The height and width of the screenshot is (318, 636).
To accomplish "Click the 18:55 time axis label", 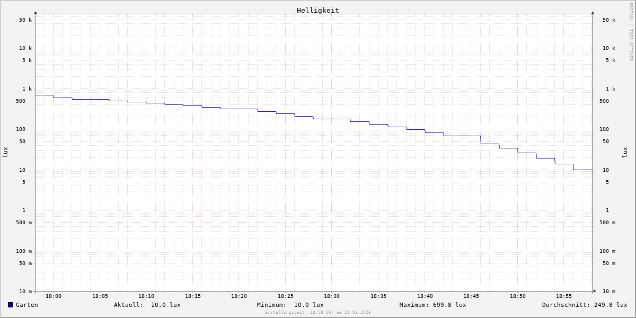I will point(564,296).
